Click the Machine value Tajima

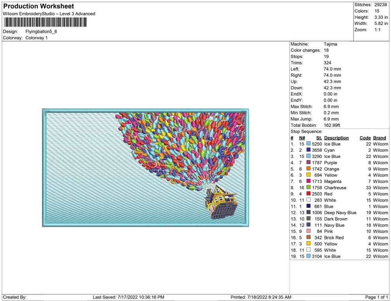point(331,44)
